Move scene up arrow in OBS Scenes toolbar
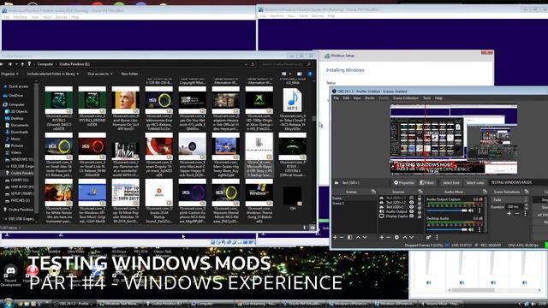This screenshot has width=548, height=308. tap(358, 238)
